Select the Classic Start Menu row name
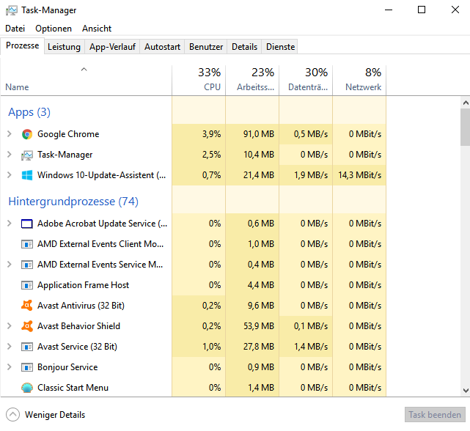The width and height of the screenshot is (470, 431). (73, 388)
